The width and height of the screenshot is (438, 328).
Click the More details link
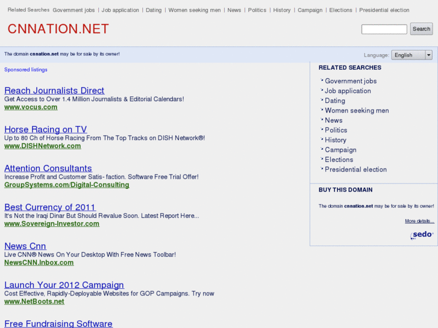point(419,221)
